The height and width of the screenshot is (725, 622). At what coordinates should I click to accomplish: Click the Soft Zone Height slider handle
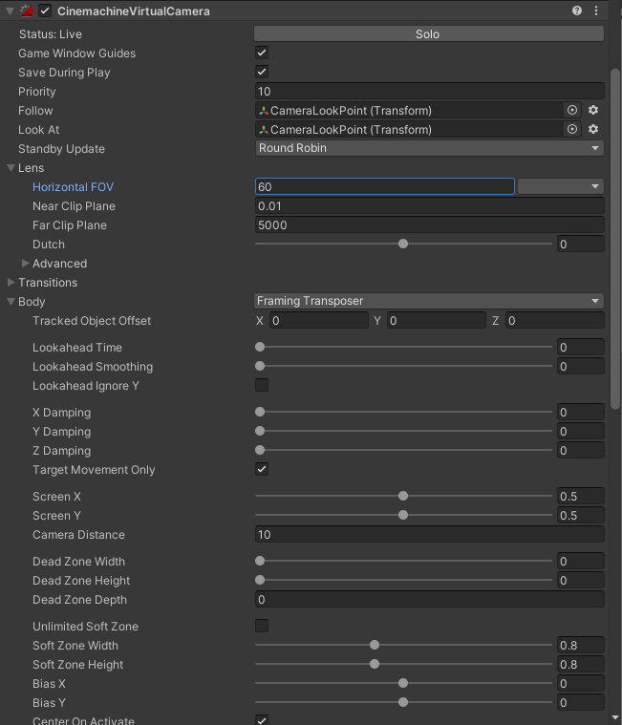click(x=375, y=664)
